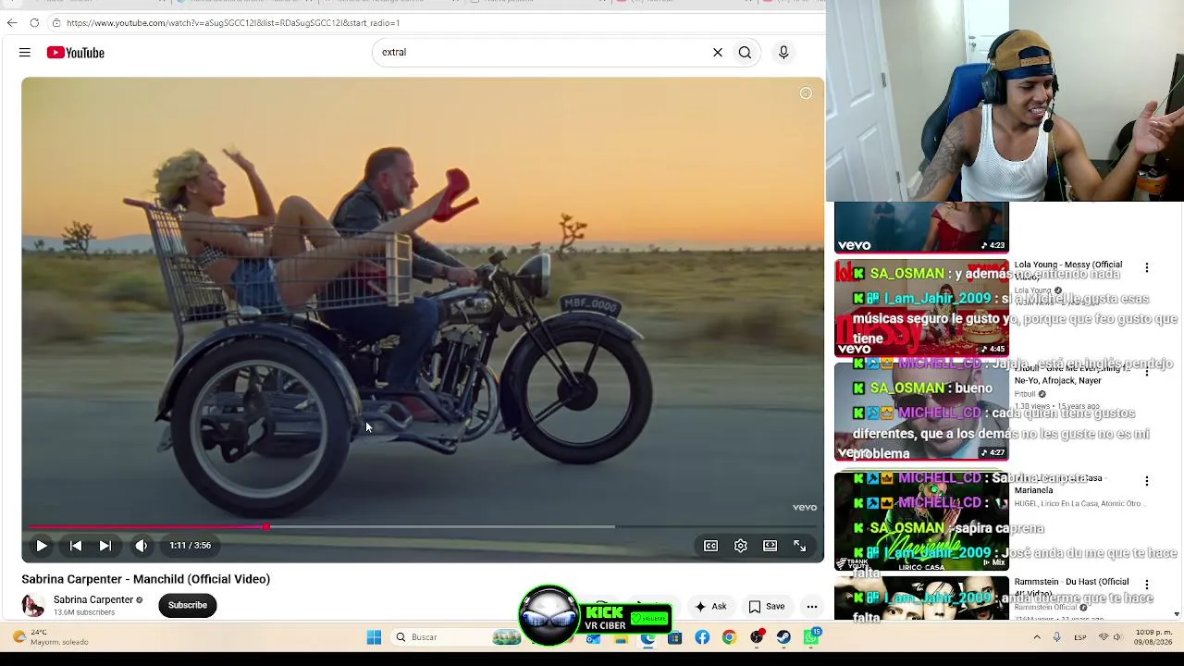Open the network status tray icon
This screenshot has height=666, width=1184.
1104,637
